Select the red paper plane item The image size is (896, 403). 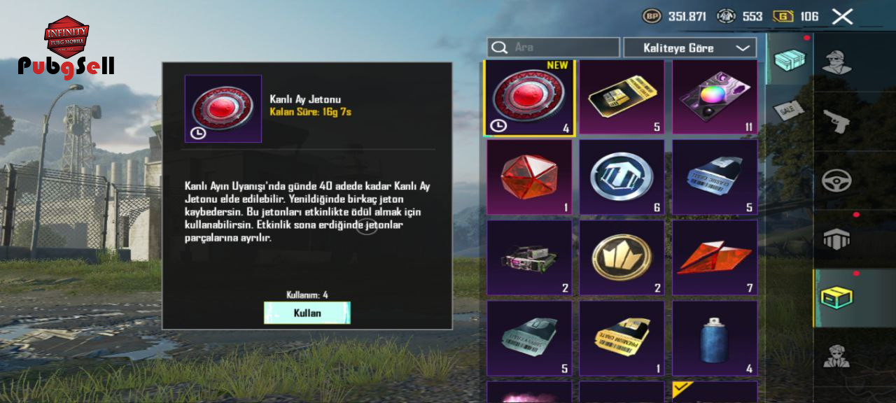[x=715, y=257]
